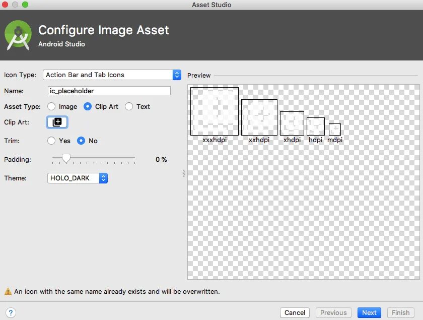Open the Clip Art chooser icon button
This screenshot has height=320, width=423.
(57, 122)
